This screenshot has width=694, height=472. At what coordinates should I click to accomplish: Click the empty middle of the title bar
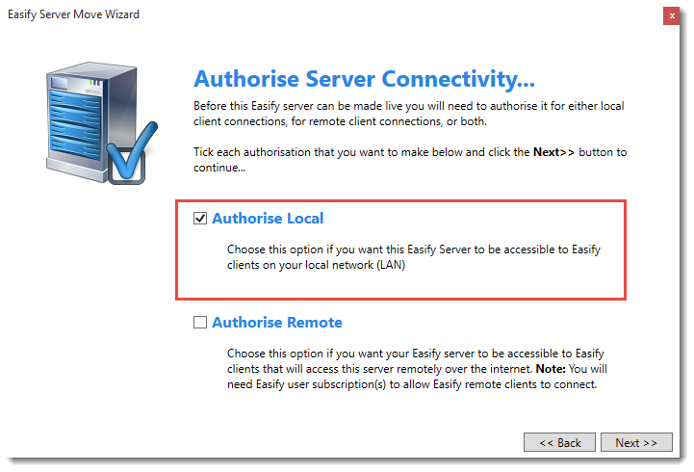pyautogui.click(x=385, y=15)
